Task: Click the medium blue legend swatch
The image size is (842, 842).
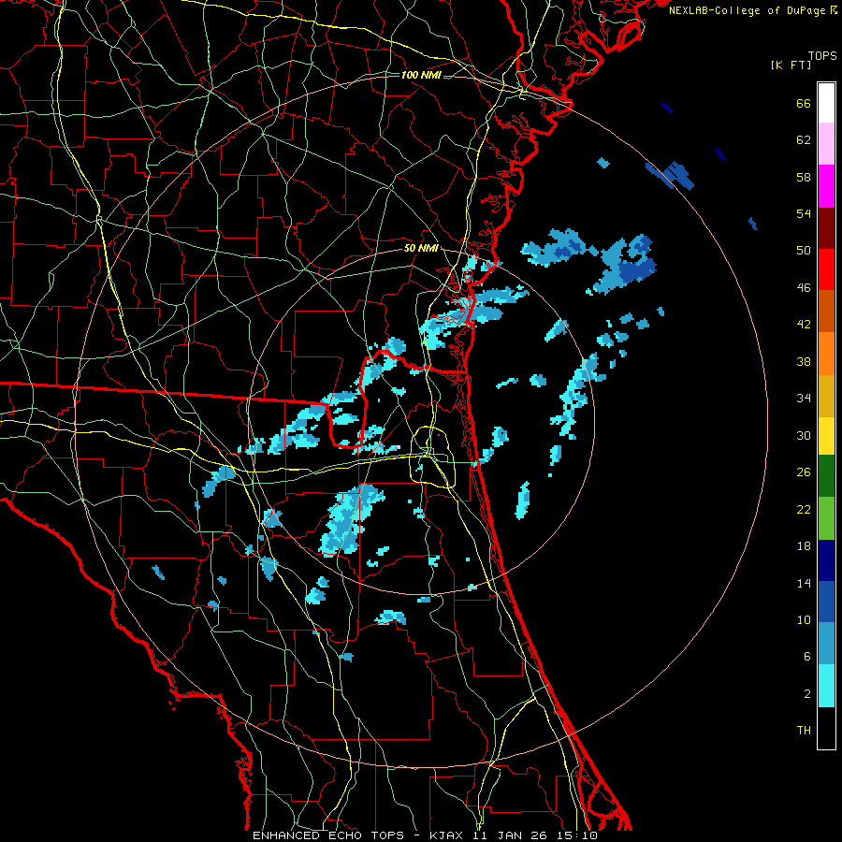Action: (x=826, y=602)
